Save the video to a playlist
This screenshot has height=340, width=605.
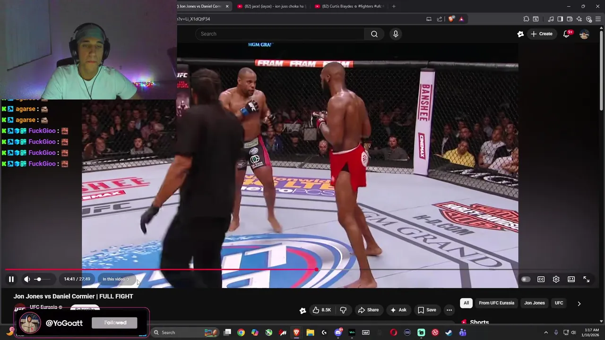pyautogui.click(x=426, y=310)
